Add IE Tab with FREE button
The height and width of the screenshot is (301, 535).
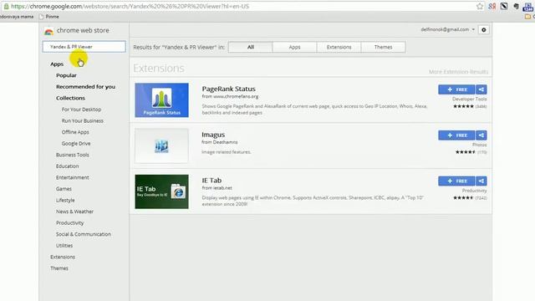click(x=456, y=181)
